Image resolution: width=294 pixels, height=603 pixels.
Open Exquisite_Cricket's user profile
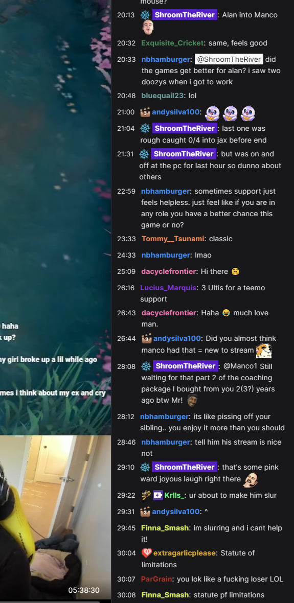click(x=172, y=43)
